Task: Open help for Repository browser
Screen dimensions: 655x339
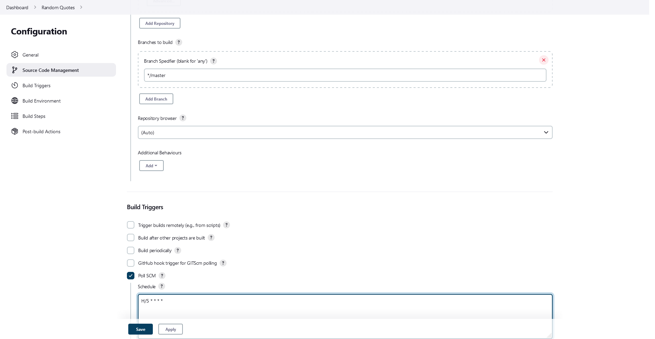Action: tap(183, 118)
